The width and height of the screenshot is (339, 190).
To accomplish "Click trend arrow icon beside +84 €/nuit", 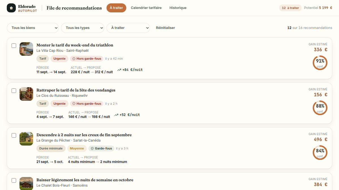I will click(119, 70).
